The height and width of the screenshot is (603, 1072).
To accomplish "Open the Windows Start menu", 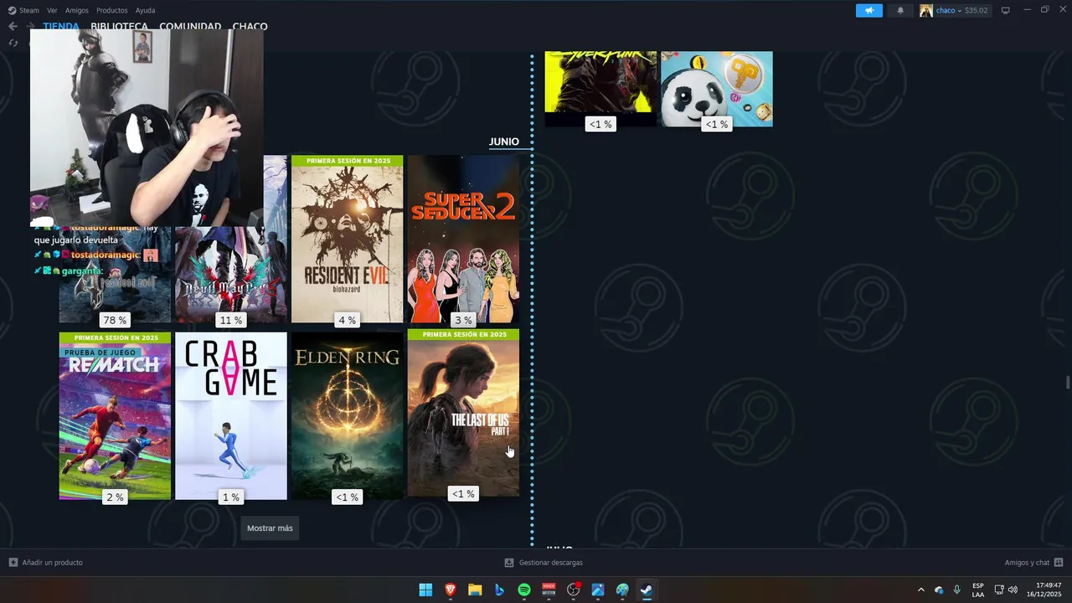I will click(425, 590).
